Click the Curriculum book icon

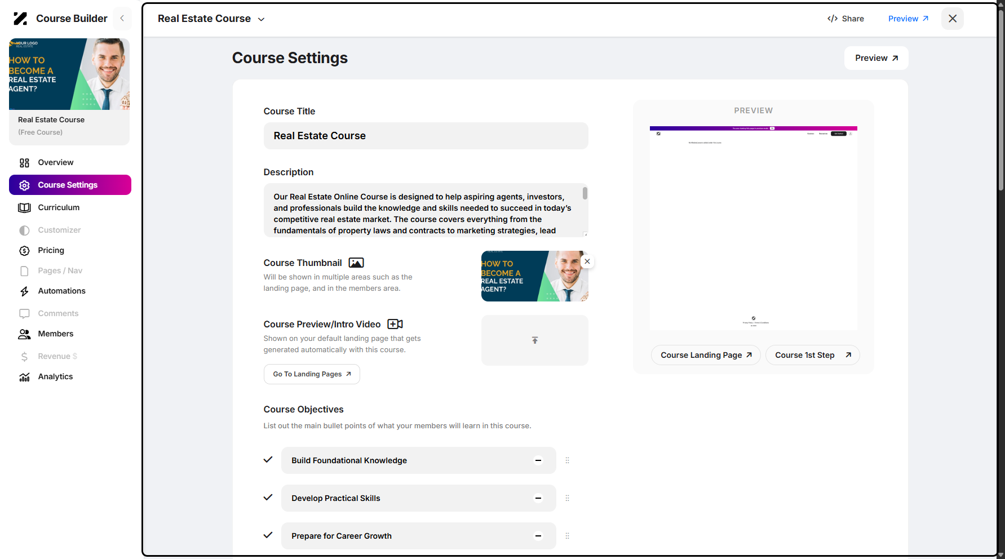(24, 208)
